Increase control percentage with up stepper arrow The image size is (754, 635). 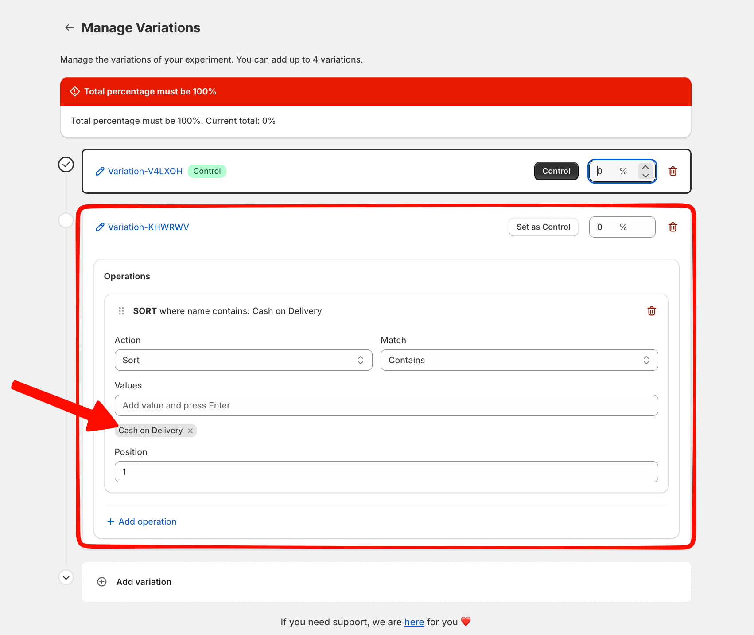point(645,167)
